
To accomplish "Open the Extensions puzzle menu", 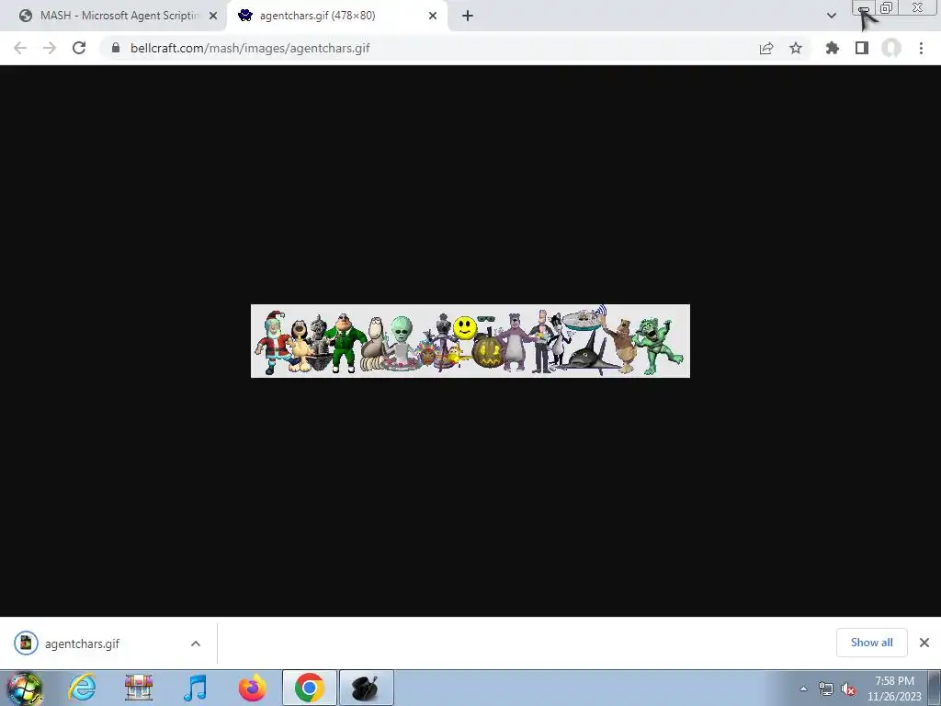I will pyautogui.click(x=833, y=48).
